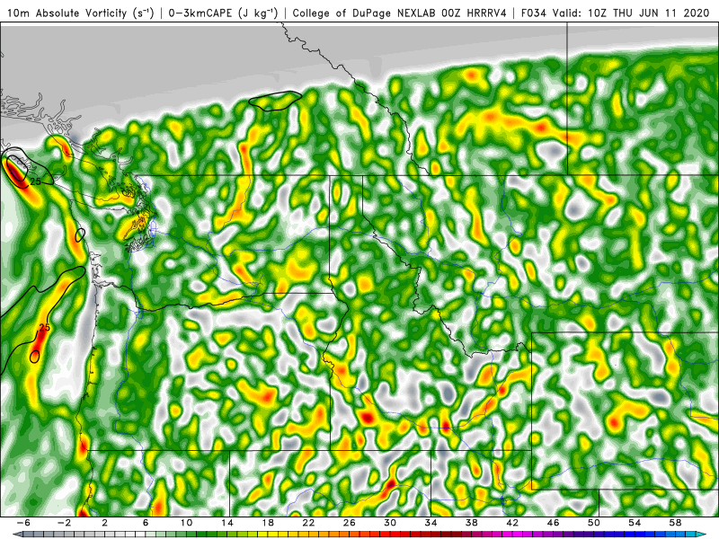Click the colorbar's right cyan arrow end
Viewport: 719px width, 539px height.
click(x=701, y=535)
